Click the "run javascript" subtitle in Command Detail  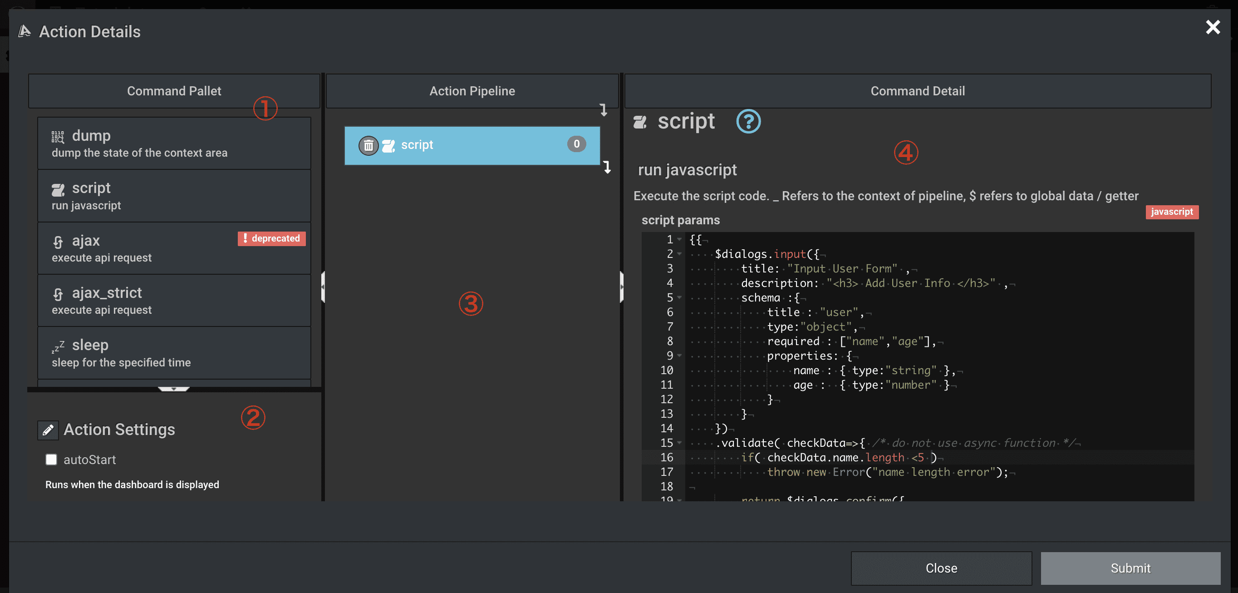(x=687, y=170)
